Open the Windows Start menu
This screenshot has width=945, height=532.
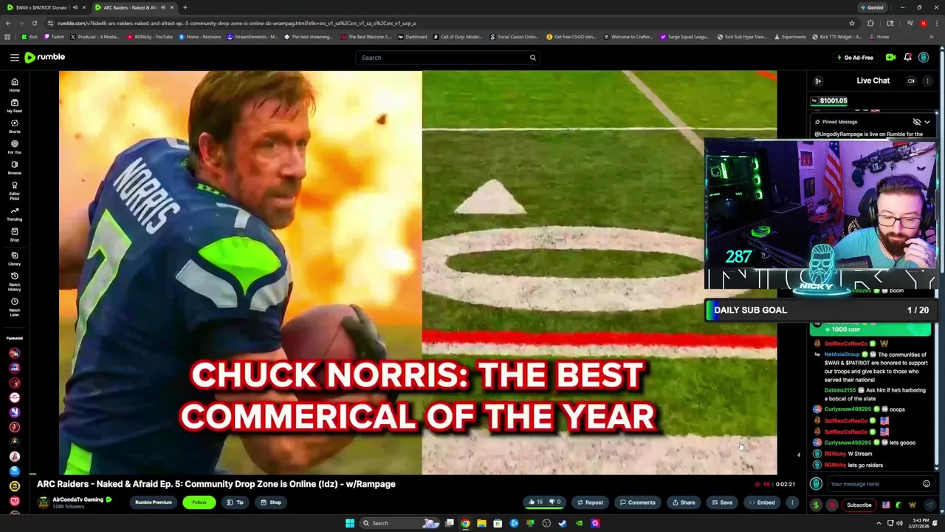[x=350, y=523]
